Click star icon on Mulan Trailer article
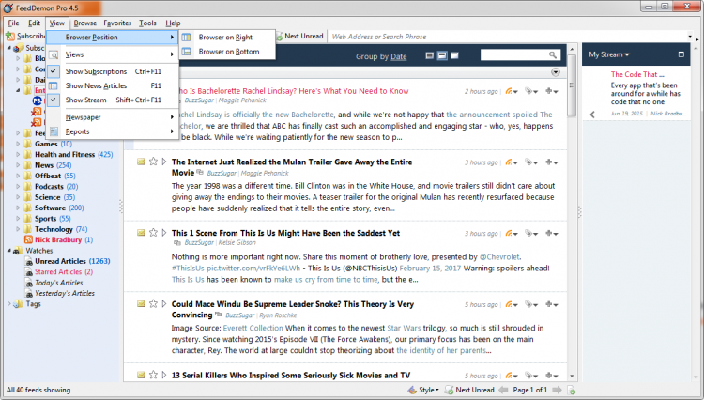Screen dimensions: 704x400 click(153, 162)
